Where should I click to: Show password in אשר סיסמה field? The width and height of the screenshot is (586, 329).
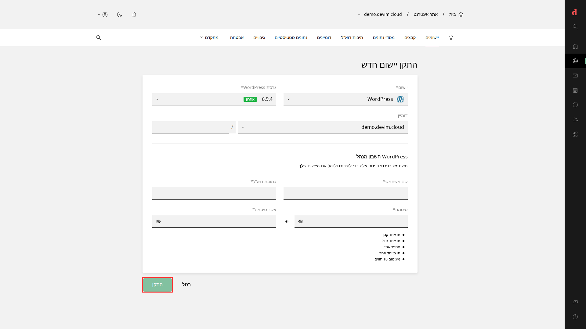pos(158,221)
